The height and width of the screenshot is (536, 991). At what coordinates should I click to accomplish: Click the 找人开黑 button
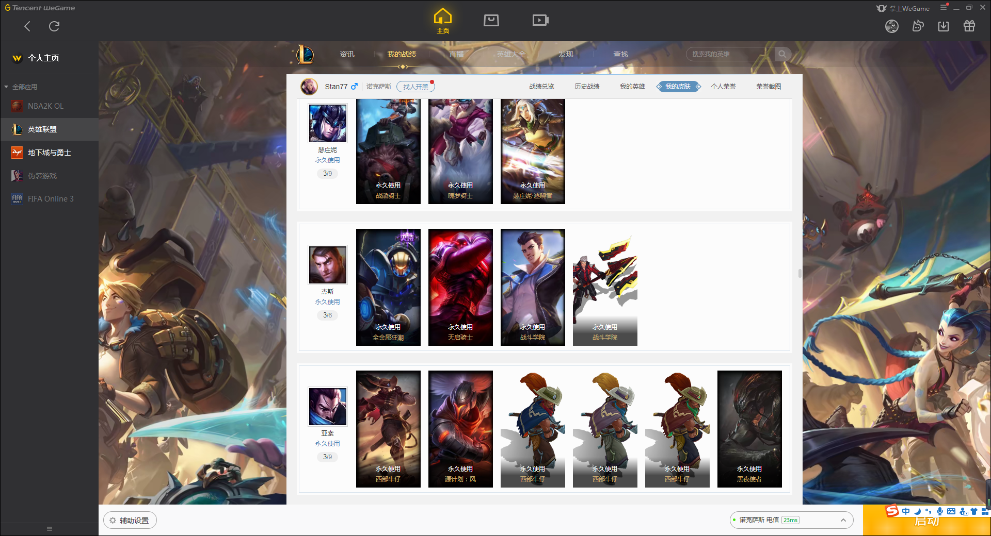[x=415, y=87]
